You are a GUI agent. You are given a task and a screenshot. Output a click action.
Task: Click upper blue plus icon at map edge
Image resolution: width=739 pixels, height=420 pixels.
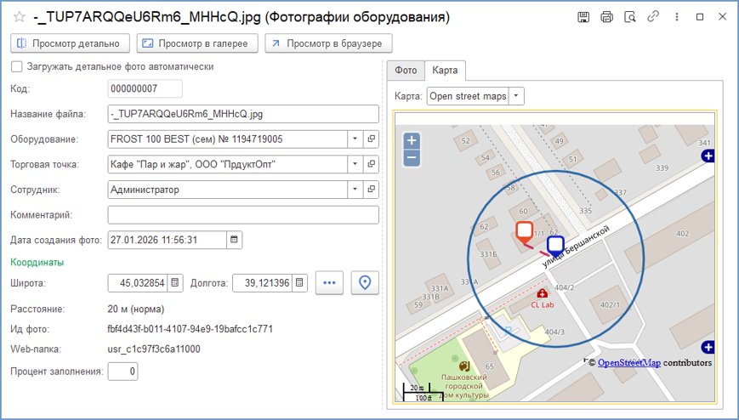(x=708, y=156)
